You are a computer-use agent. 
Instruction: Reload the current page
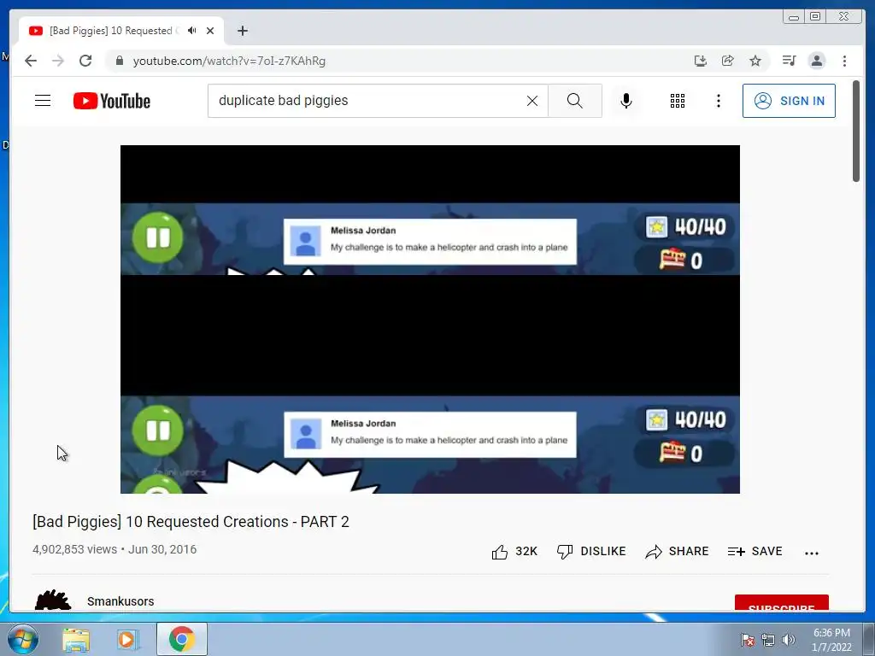tap(85, 61)
